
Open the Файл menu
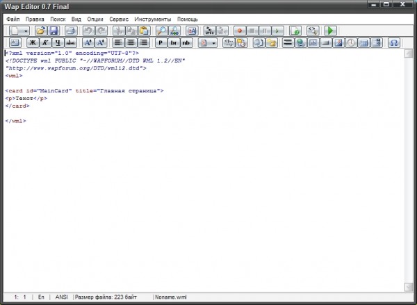13,19
